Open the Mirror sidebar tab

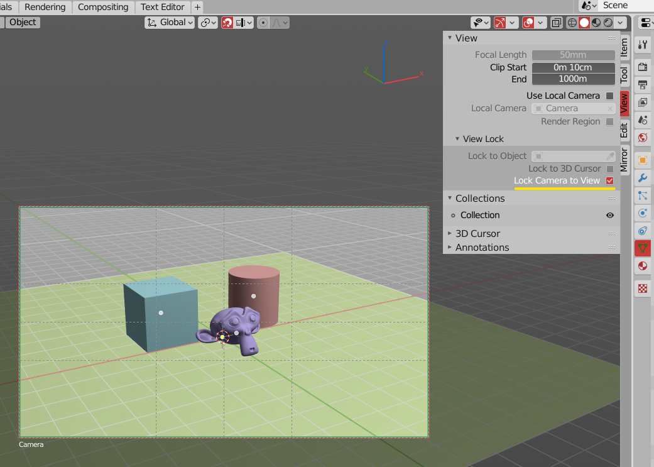(624, 159)
